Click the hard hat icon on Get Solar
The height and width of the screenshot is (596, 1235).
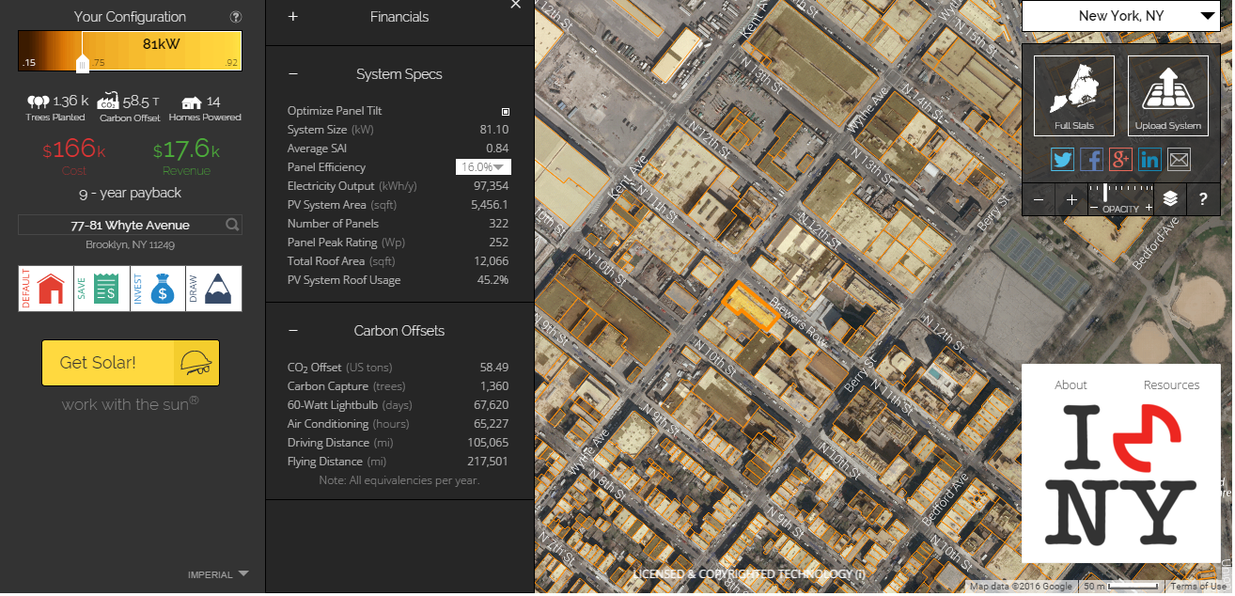click(x=195, y=363)
